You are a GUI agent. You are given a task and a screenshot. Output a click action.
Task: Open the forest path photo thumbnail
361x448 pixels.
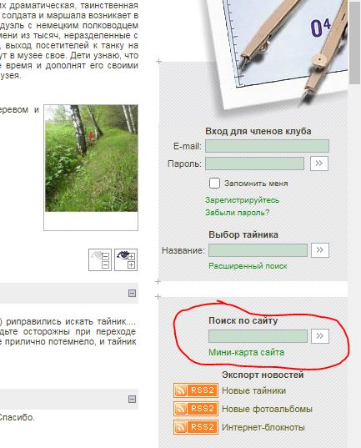click(x=91, y=159)
